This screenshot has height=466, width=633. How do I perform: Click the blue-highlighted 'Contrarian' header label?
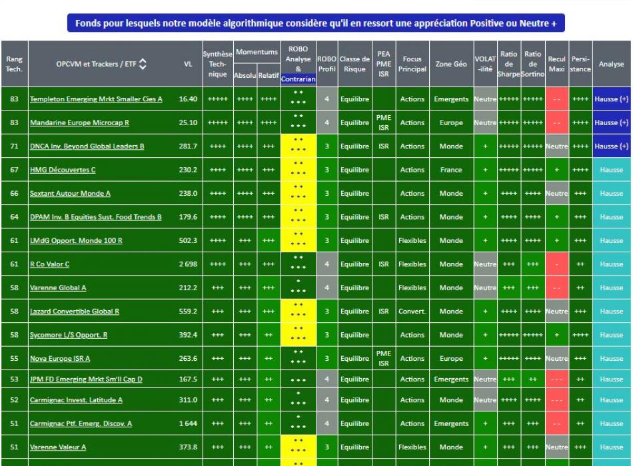pyautogui.click(x=299, y=79)
